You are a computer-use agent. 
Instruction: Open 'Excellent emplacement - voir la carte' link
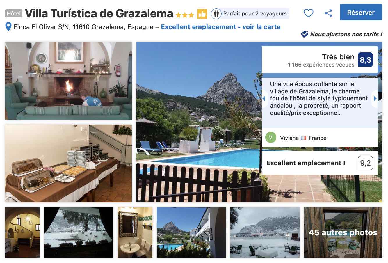point(220,27)
